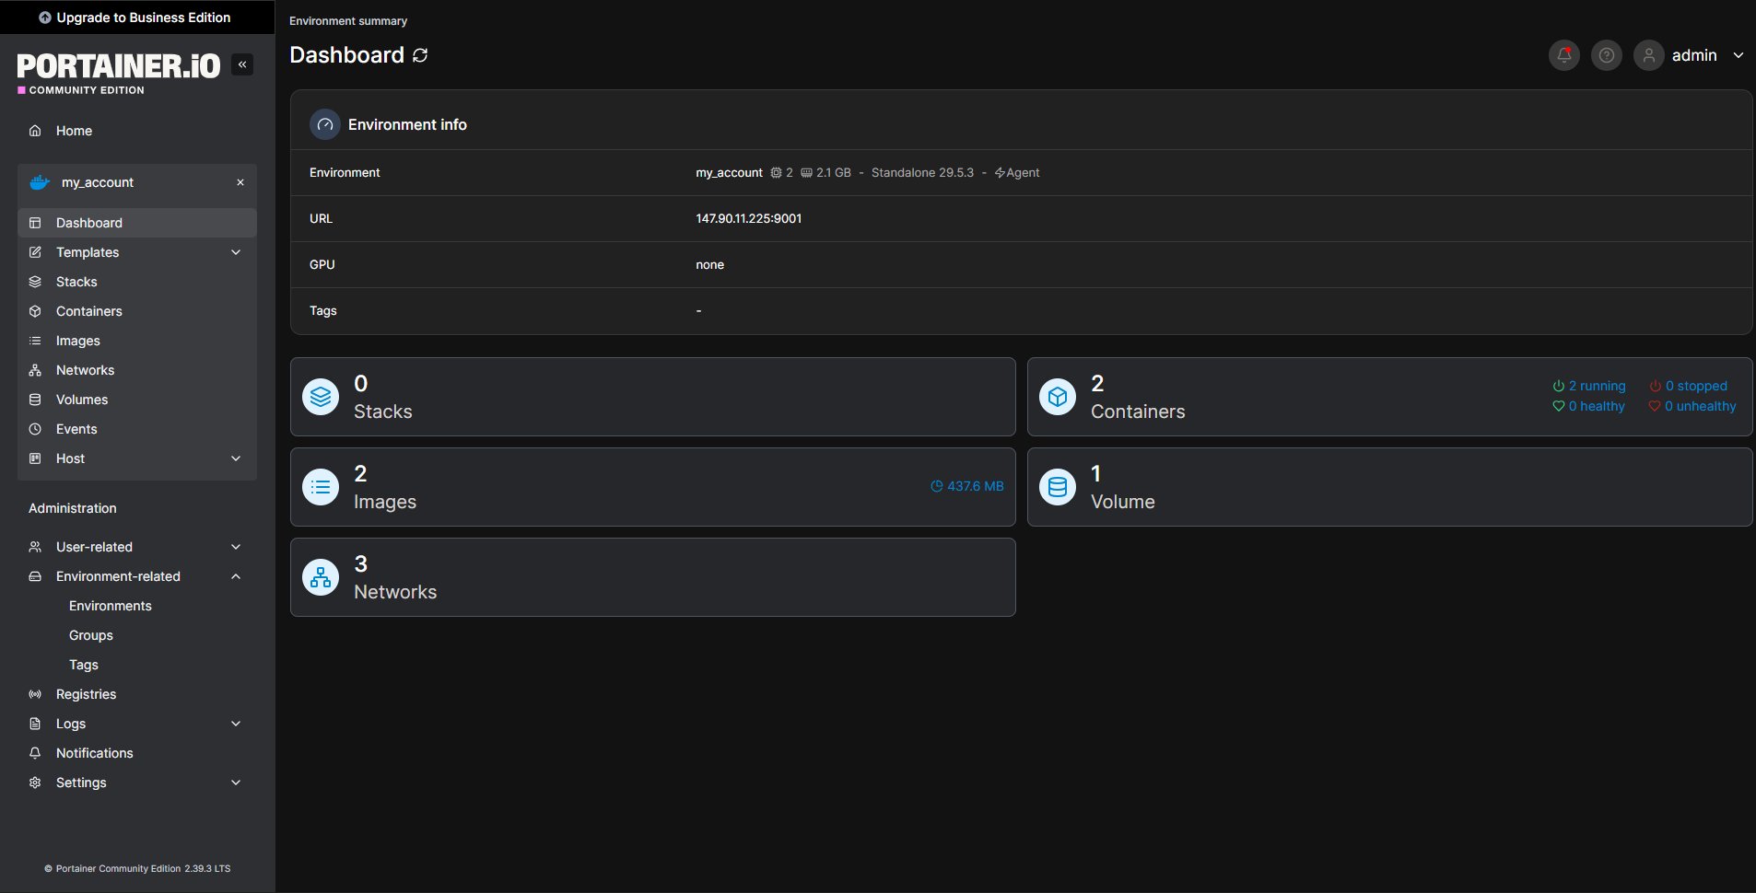Open the 3 Networks tile
The width and height of the screenshot is (1756, 893).
(x=653, y=577)
